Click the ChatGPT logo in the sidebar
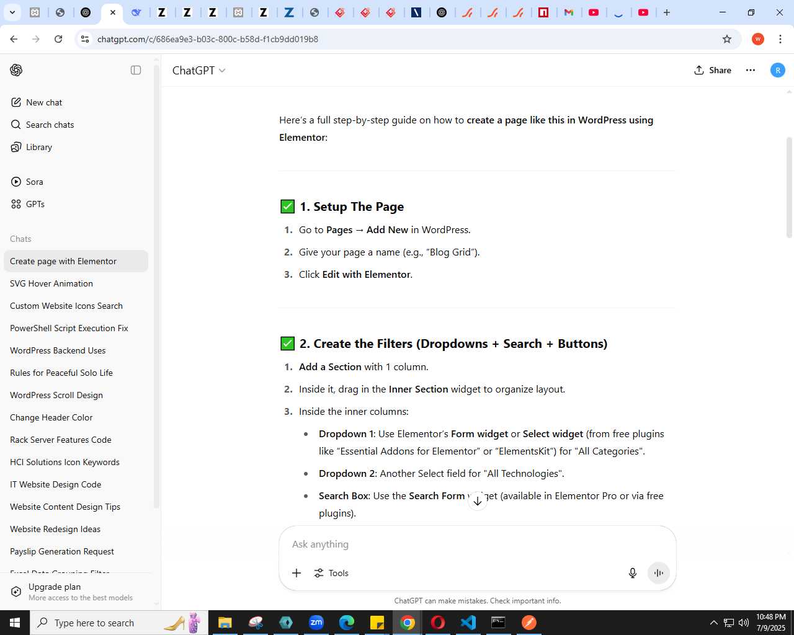 (x=16, y=70)
